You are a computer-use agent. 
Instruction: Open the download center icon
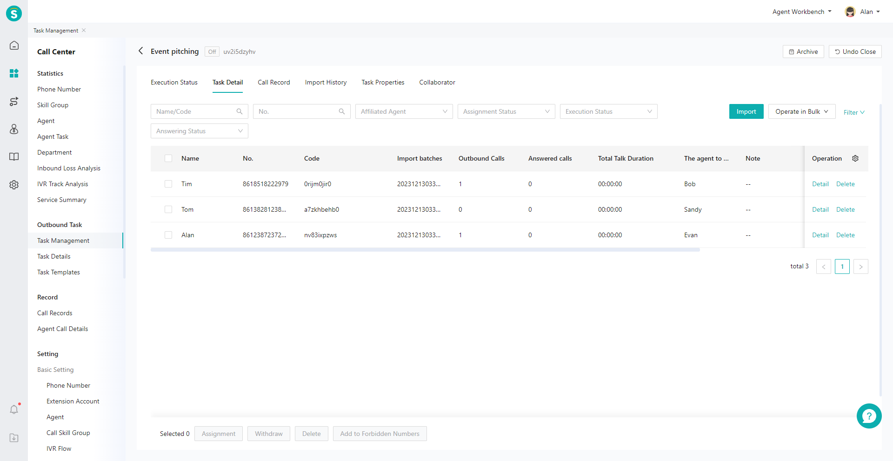click(x=14, y=438)
